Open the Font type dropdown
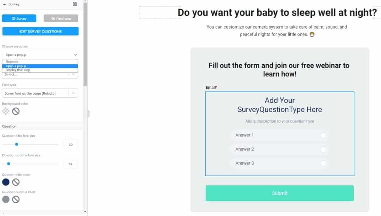The width and height of the screenshot is (381, 216). pyautogui.click(x=40, y=93)
